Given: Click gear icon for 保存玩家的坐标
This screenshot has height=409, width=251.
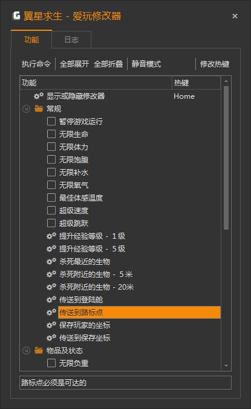Looking at the screenshot, I should [x=51, y=325].
